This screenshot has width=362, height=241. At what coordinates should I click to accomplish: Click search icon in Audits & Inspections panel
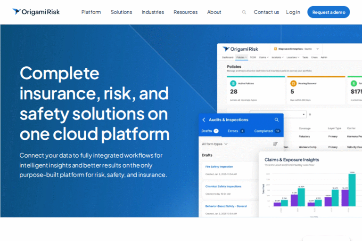pos(277,120)
